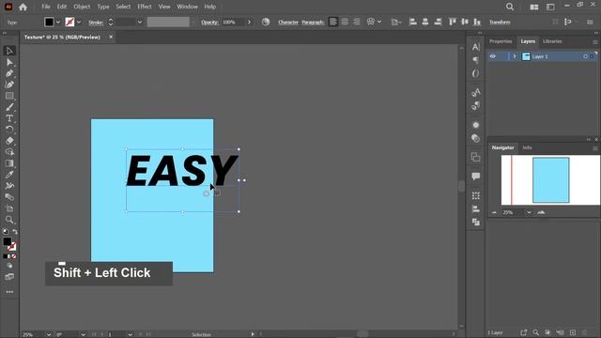The width and height of the screenshot is (601, 338).
Task: Open the Effect menu
Action: tap(145, 7)
